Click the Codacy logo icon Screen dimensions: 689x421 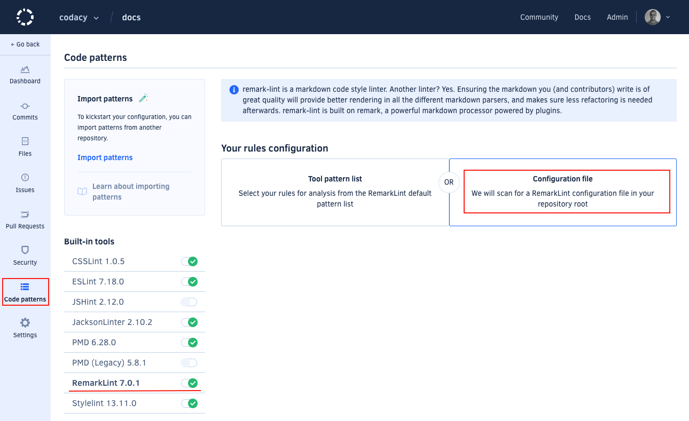(25, 17)
